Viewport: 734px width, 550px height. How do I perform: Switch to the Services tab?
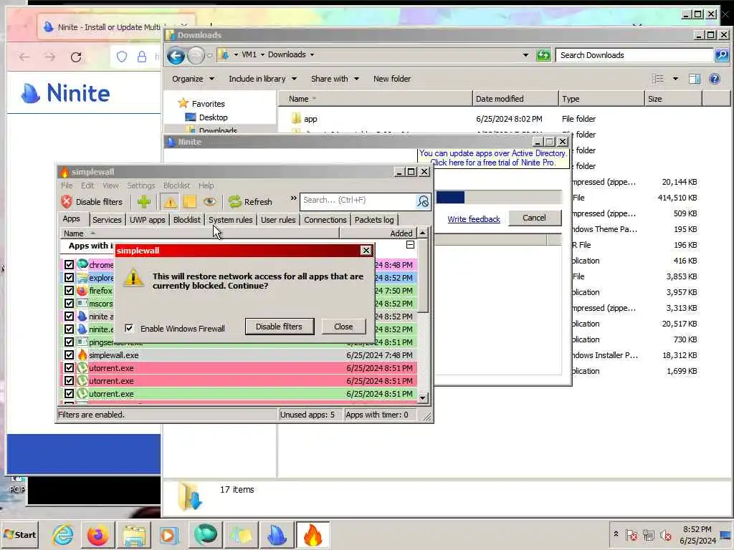coord(107,220)
